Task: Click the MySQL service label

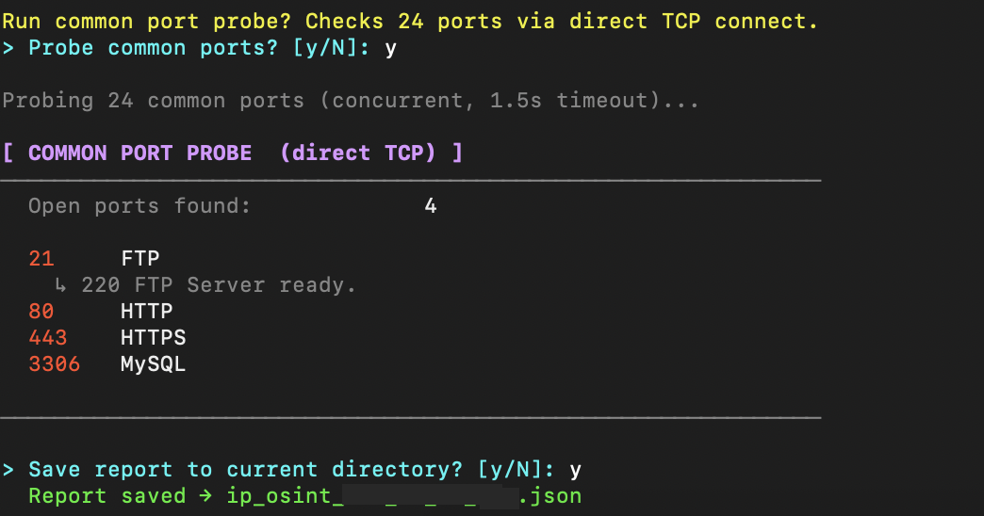Action: (154, 363)
